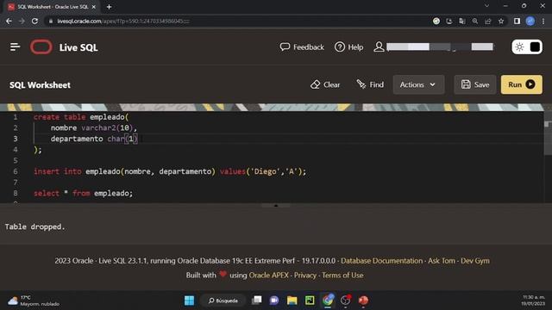
Task: Open the hamburger navigation menu
Action: pyautogui.click(x=15, y=46)
